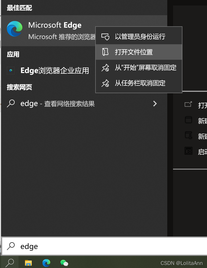Click the magnifier icon beside web search result
The height and width of the screenshot is (268, 207).
11,103
